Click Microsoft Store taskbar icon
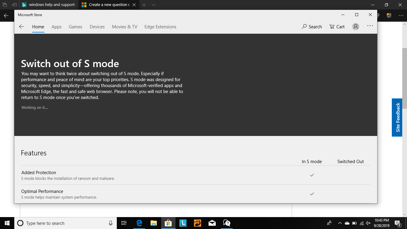This screenshot has height=229, width=407. pyautogui.click(x=168, y=223)
